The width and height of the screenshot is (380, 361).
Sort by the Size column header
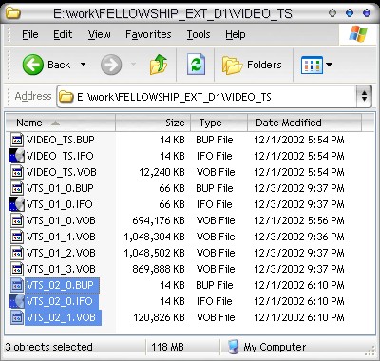(153, 123)
